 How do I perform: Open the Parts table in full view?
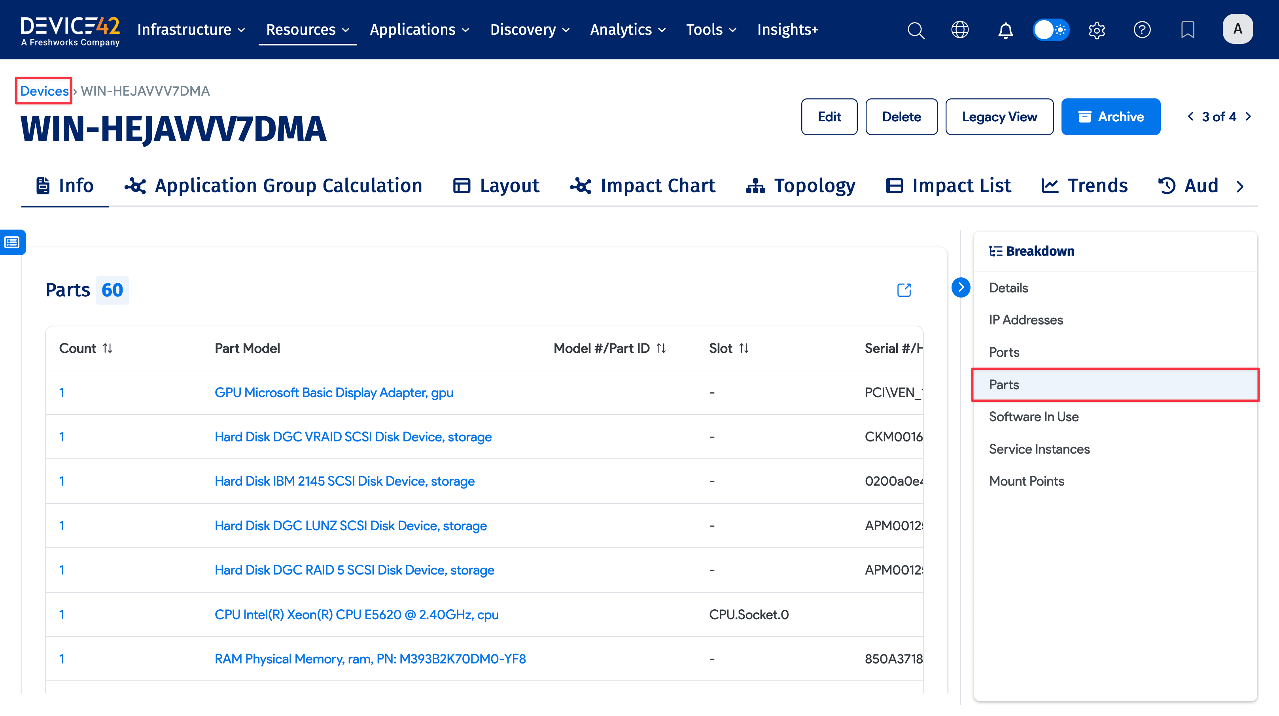[904, 290]
